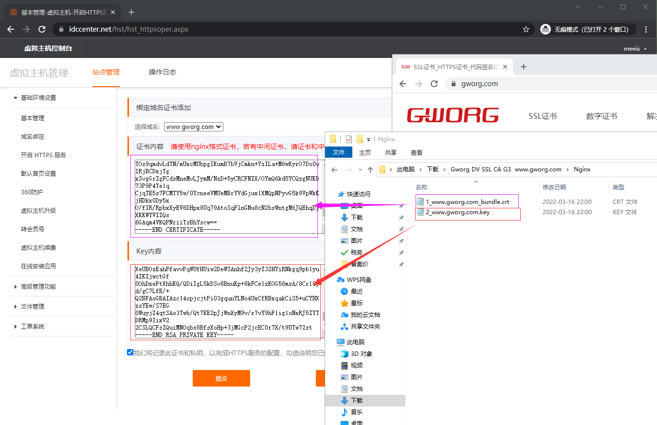Screen dimensions: 657x425
Task: Reload the idccenter.net page
Action: click(42, 29)
